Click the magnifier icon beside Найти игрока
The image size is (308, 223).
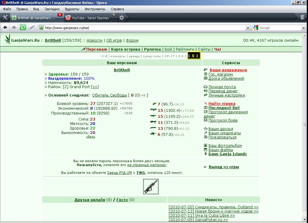tap(206, 103)
